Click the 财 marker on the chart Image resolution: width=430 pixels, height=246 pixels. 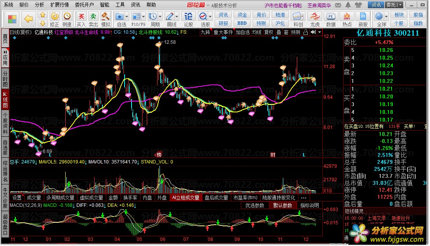272,155
